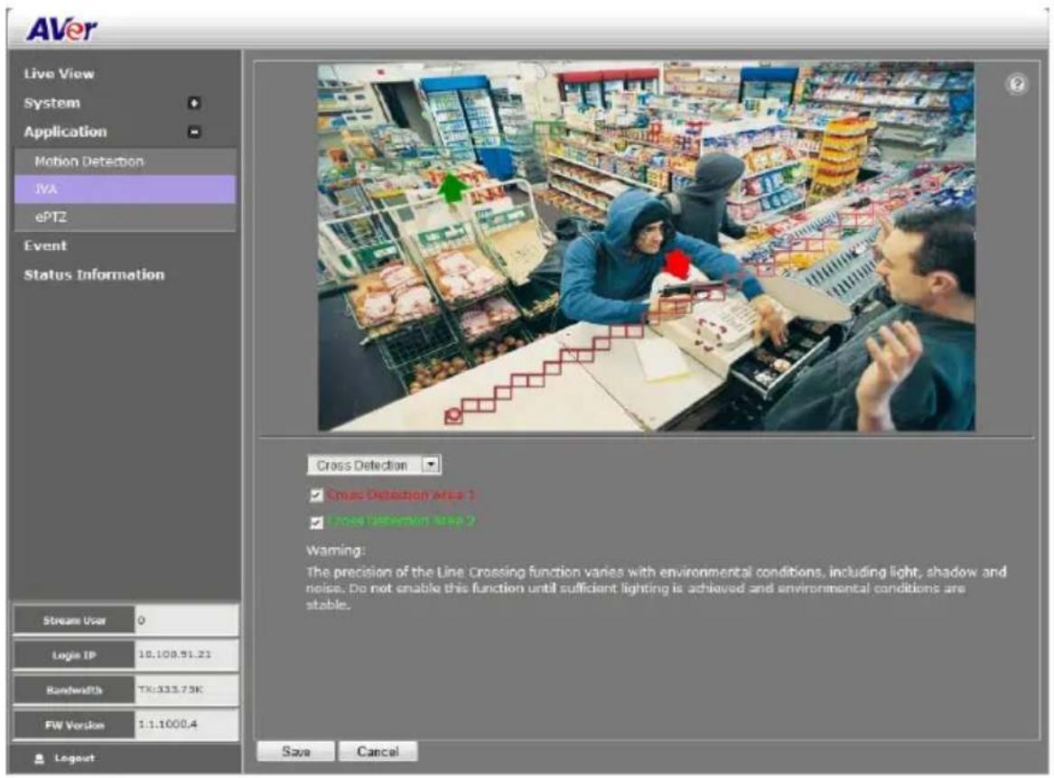Click the Warning heading text
Screen dimensions: 1054x778
335,551
